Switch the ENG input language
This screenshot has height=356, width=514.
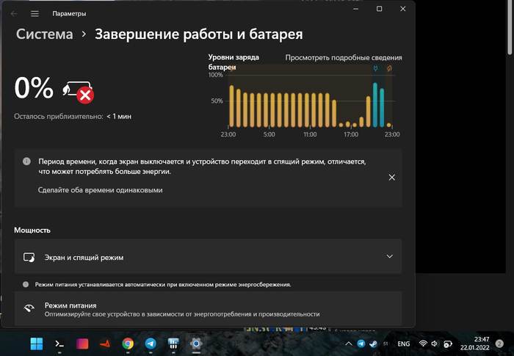pos(404,344)
